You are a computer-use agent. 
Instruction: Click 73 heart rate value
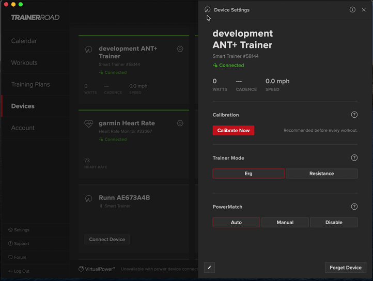click(x=87, y=160)
